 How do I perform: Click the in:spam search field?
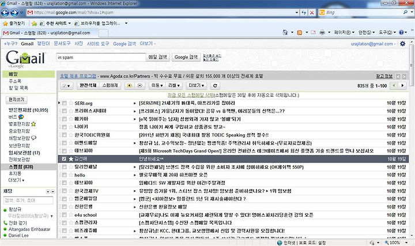101,58
